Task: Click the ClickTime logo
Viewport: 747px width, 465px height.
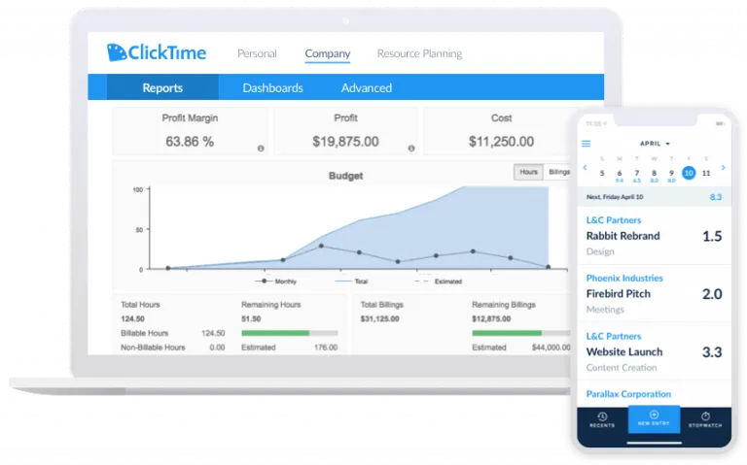Action: click(x=157, y=52)
